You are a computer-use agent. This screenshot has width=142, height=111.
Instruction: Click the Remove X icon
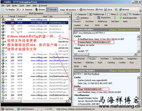[x=18, y=10]
